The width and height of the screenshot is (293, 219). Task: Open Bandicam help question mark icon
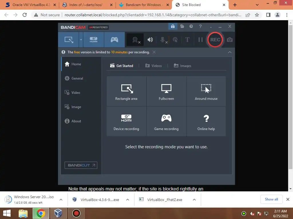(x=200, y=27)
